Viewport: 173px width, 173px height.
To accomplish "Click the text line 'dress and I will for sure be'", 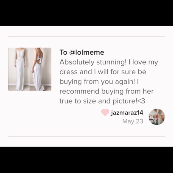I will pyautogui.click(x=103, y=72).
